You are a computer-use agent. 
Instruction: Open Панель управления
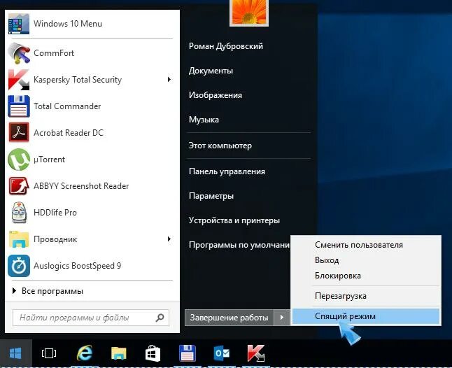coord(227,171)
